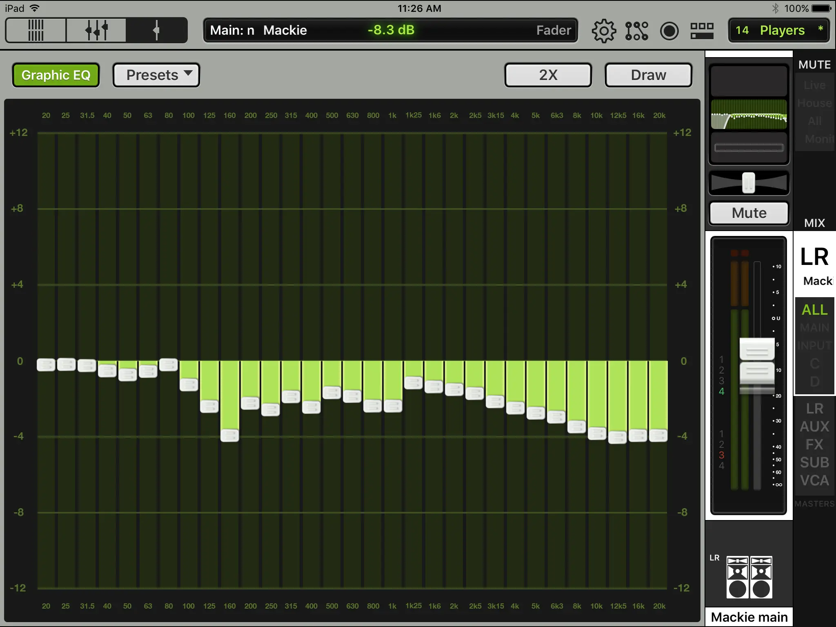Expand the Presets dropdown

[x=156, y=75]
